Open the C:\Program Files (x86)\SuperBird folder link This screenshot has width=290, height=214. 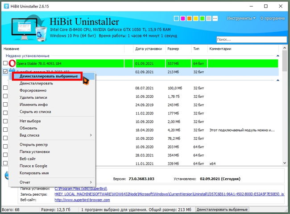(81, 189)
